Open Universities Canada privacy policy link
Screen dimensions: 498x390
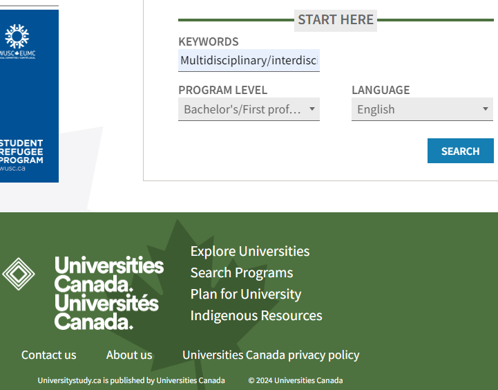pyautogui.click(x=271, y=355)
